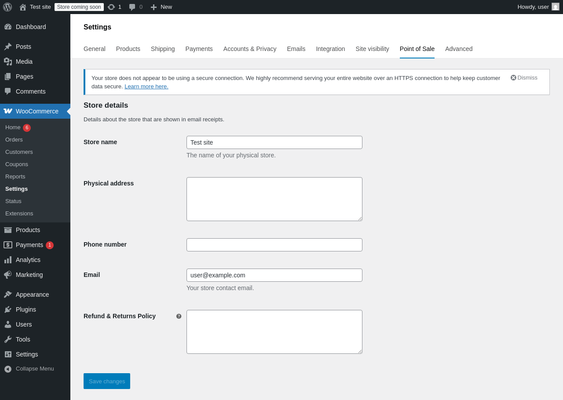Click the Posts pushpin icon
Screen dimensions: 563x400
[x=8, y=47]
